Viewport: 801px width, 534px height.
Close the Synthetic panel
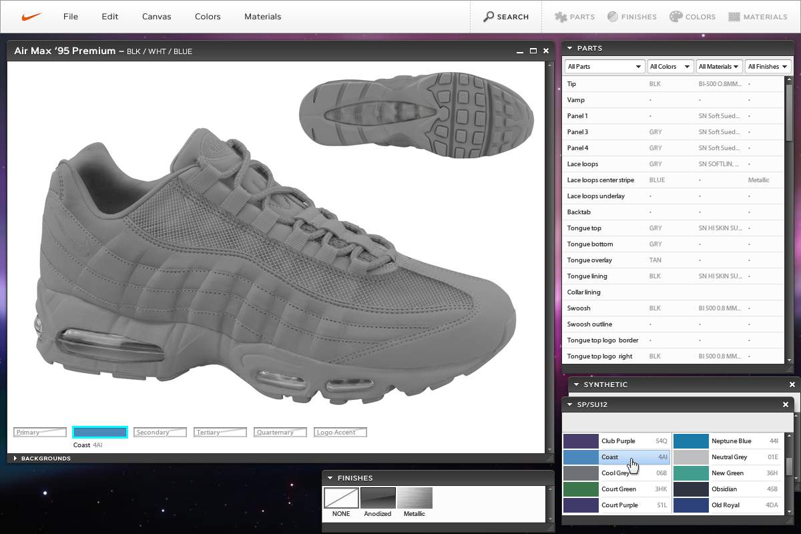pos(792,384)
